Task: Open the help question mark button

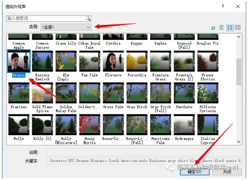Action: tap(223, 6)
